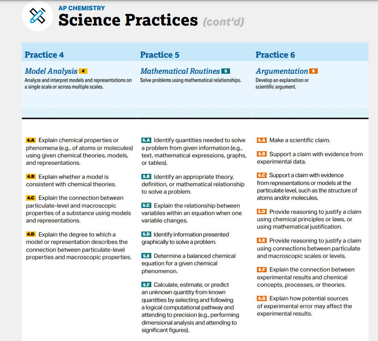Viewport: 378px width, 341px height.
Task: Click the pencil and ruler icon
Action: point(37,16)
